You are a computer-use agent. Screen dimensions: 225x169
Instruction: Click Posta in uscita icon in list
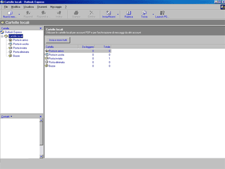(x=47, y=55)
